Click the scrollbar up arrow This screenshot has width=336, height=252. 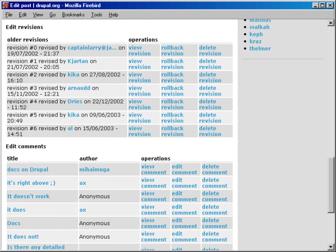(331, 23)
